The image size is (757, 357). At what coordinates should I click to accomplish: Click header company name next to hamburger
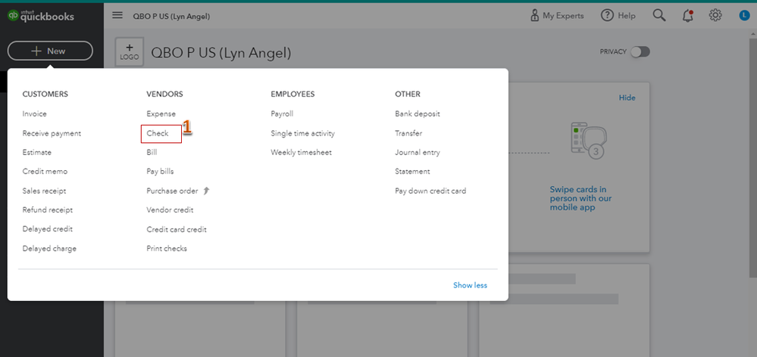(171, 17)
